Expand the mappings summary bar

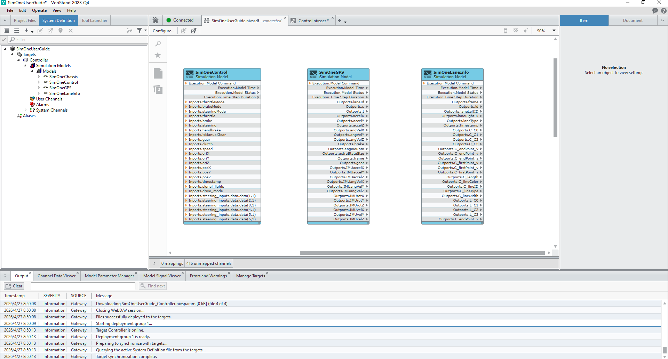point(154,263)
